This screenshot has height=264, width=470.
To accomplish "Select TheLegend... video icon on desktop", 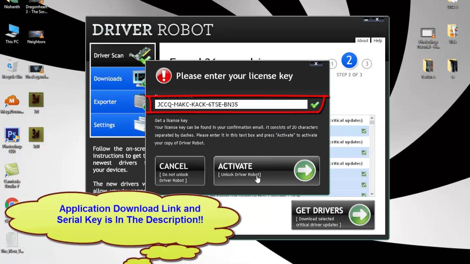I will pos(36,71).
